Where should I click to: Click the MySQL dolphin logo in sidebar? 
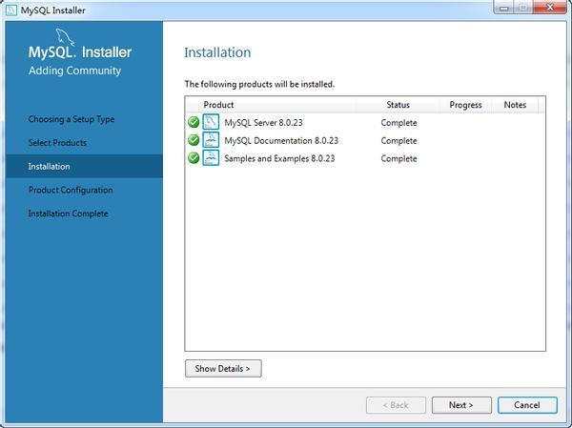click(x=65, y=37)
